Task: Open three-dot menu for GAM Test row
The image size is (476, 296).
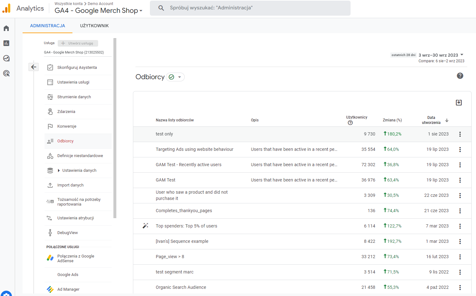Action: (460, 180)
